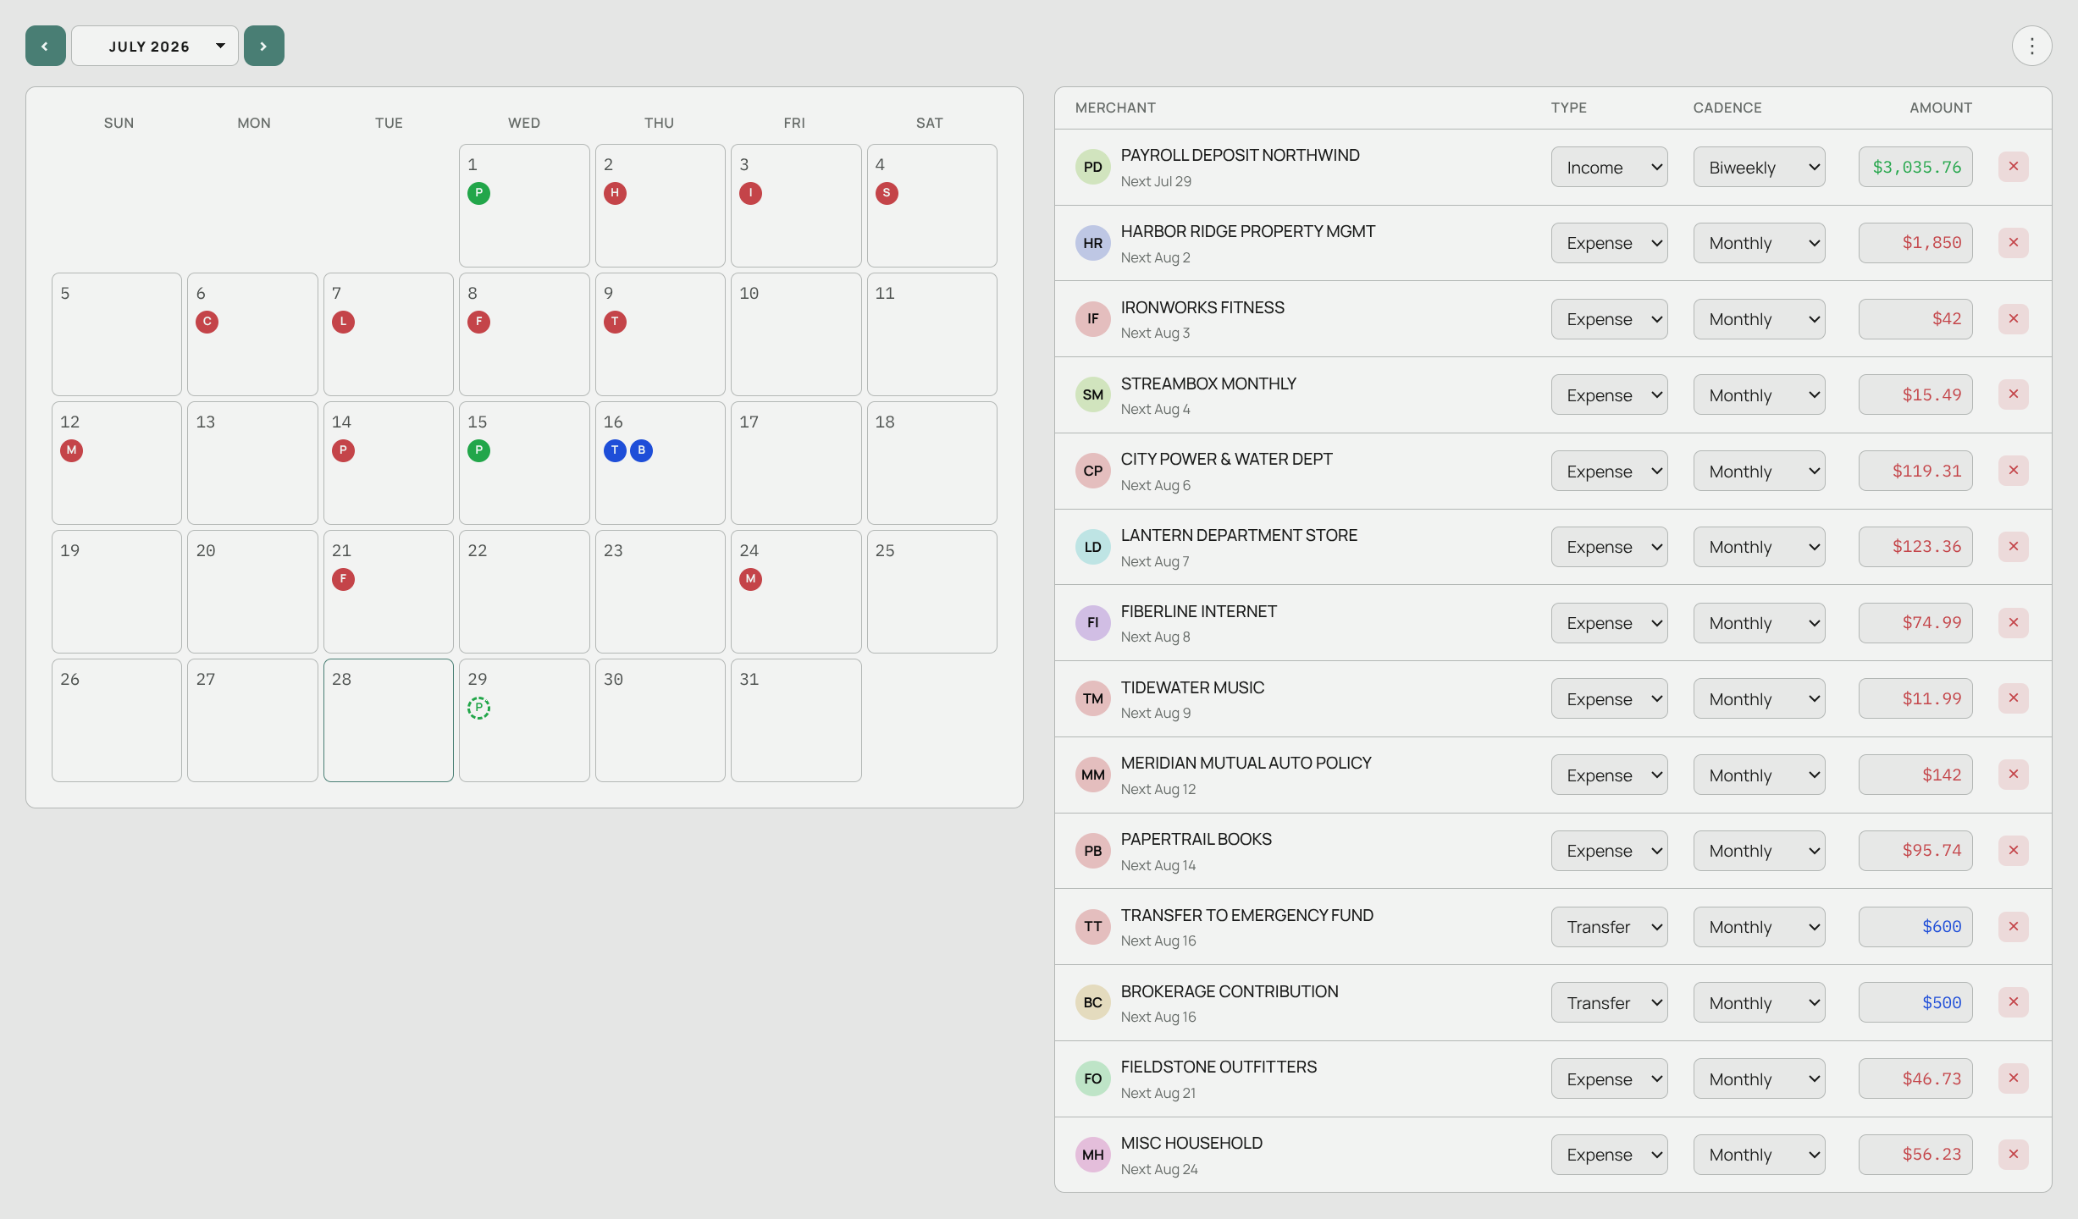The height and width of the screenshot is (1219, 2078).
Task: Edit the $3,035.76 payroll amount field
Action: 1915,167
